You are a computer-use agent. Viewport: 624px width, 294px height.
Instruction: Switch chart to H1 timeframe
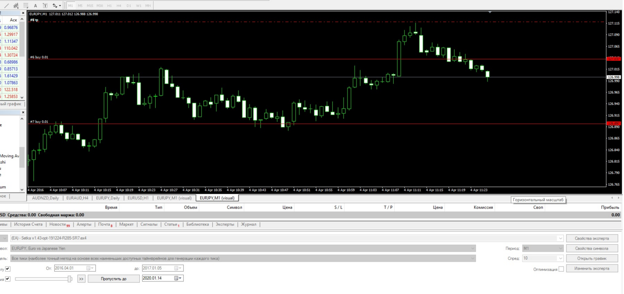(x=109, y=6)
